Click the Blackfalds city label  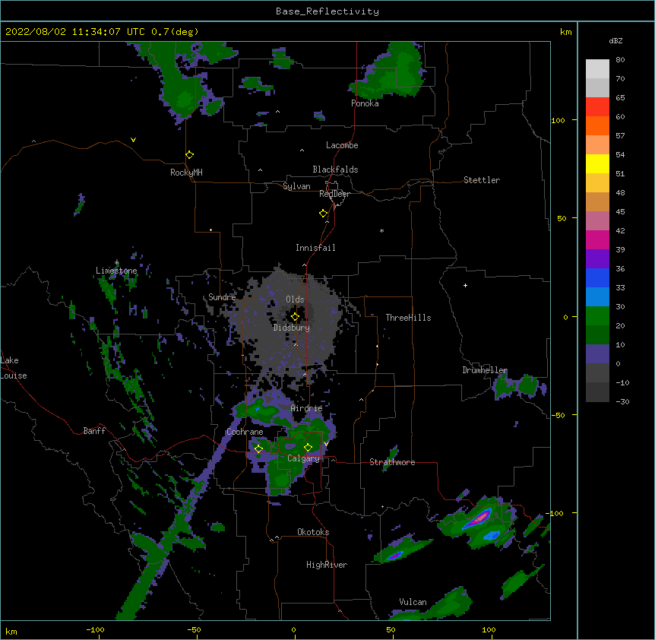click(335, 170)
